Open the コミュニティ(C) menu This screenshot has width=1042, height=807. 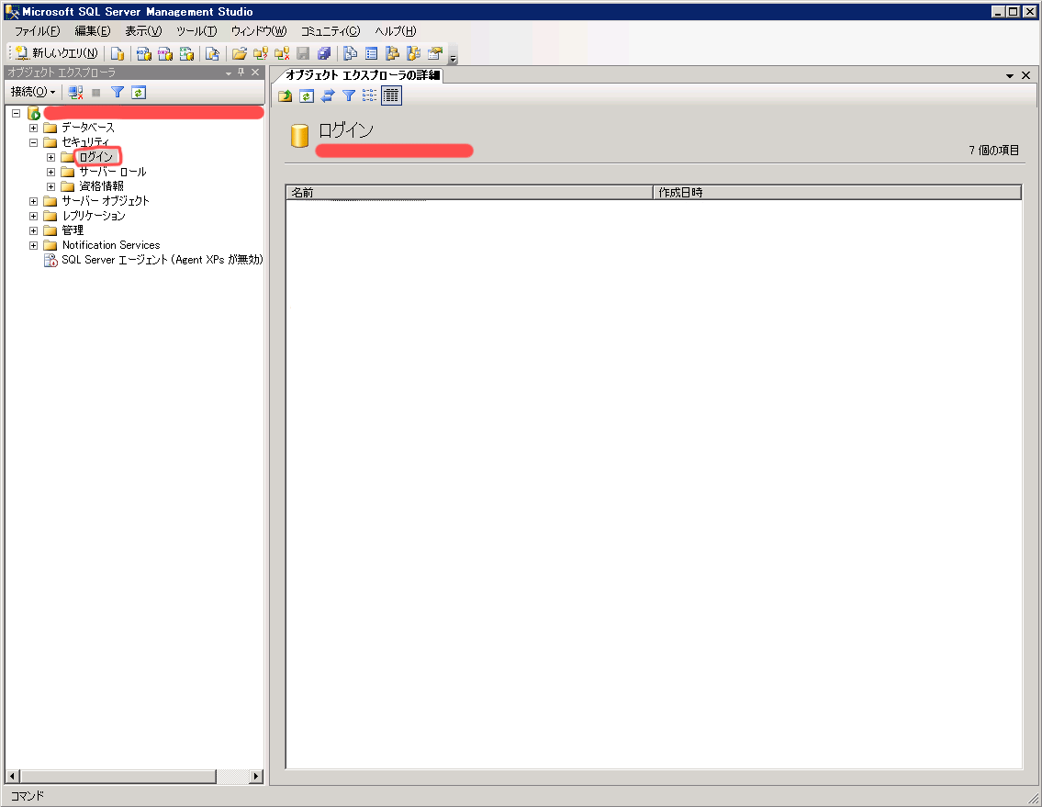[x=331, y=31]
